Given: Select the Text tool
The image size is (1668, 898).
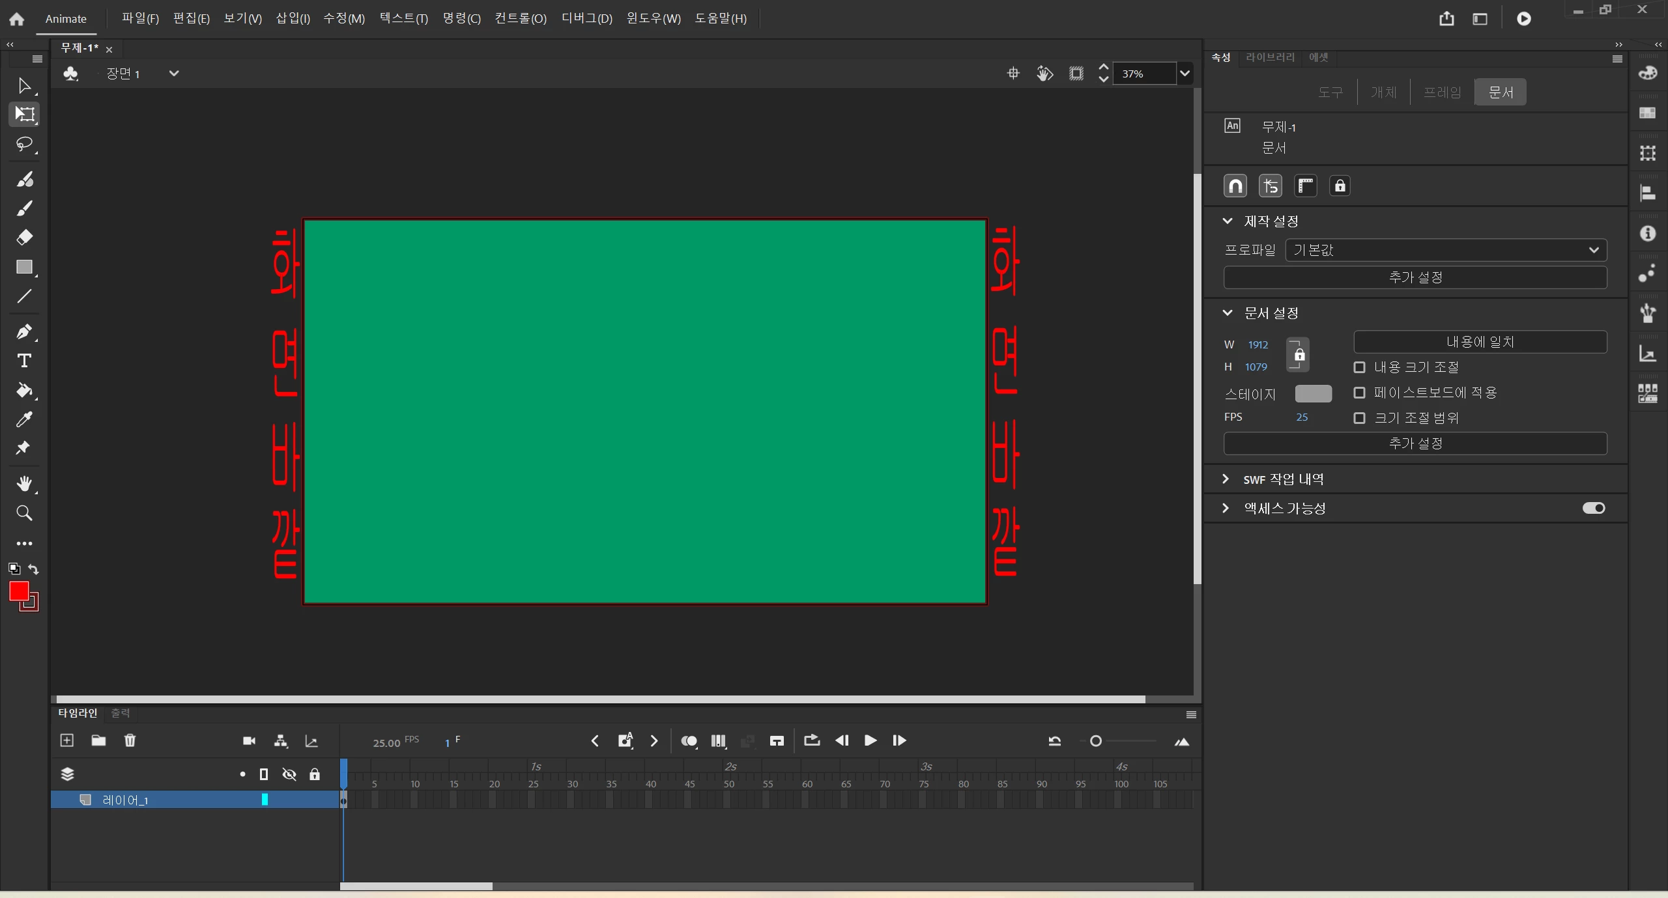Looking at the screenshot, I should click(24, 361).
